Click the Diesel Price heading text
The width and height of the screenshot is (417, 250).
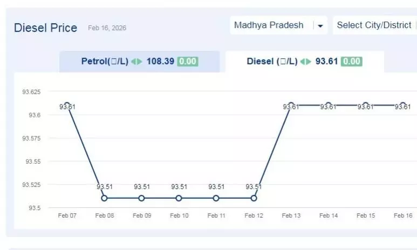(45, 27)
